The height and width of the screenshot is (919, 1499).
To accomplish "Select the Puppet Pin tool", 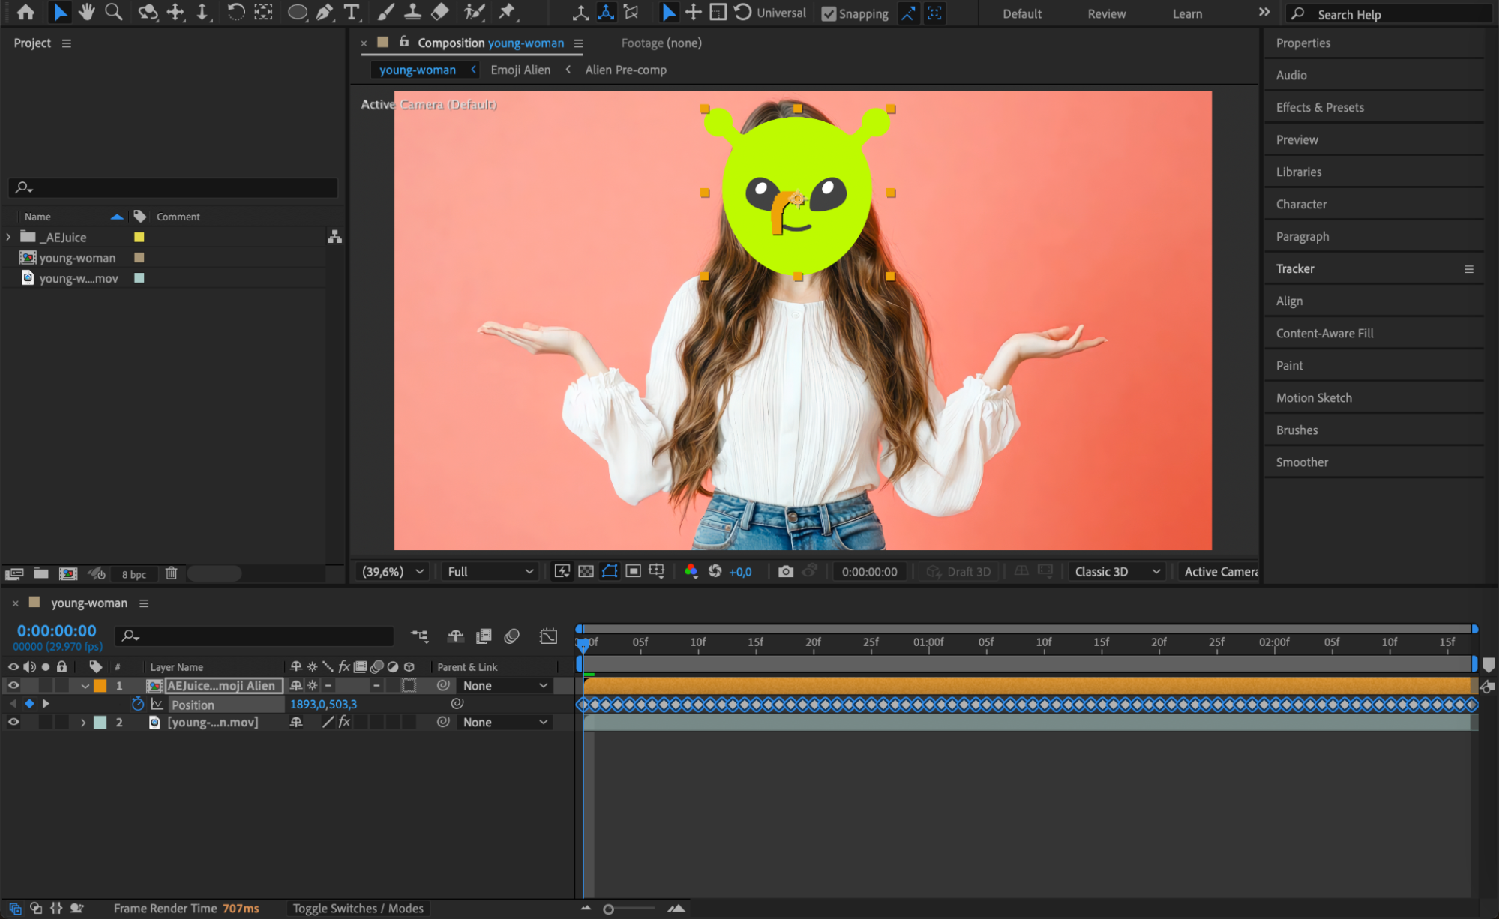I will [508, 12].
